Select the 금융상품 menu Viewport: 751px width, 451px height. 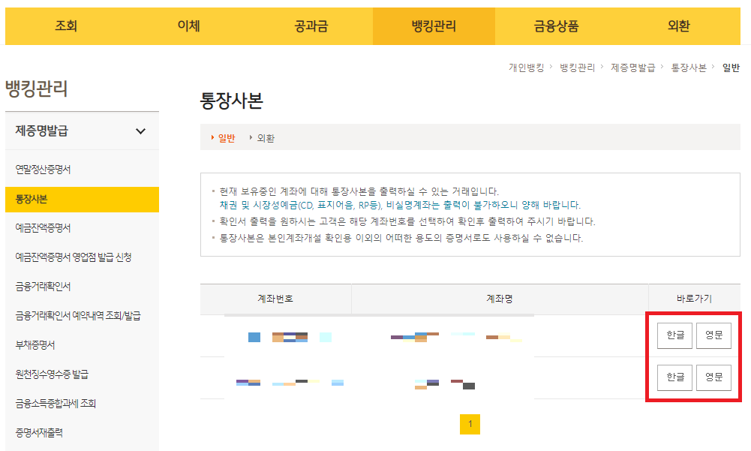pos(558,26)
